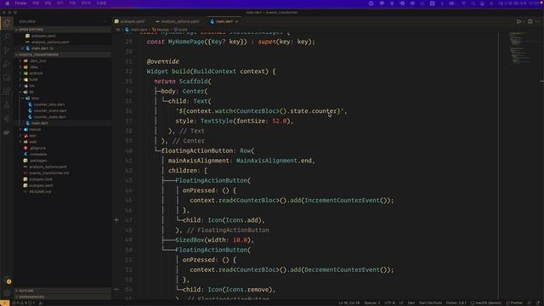Select the macOS (darwin) device
The width and height of the screenshot is (544, 306).
(x=485, y=303)
